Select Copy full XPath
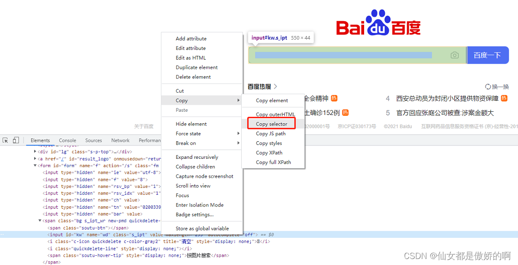The width and height of the screenshot is (518, 265). click(273, 162)
